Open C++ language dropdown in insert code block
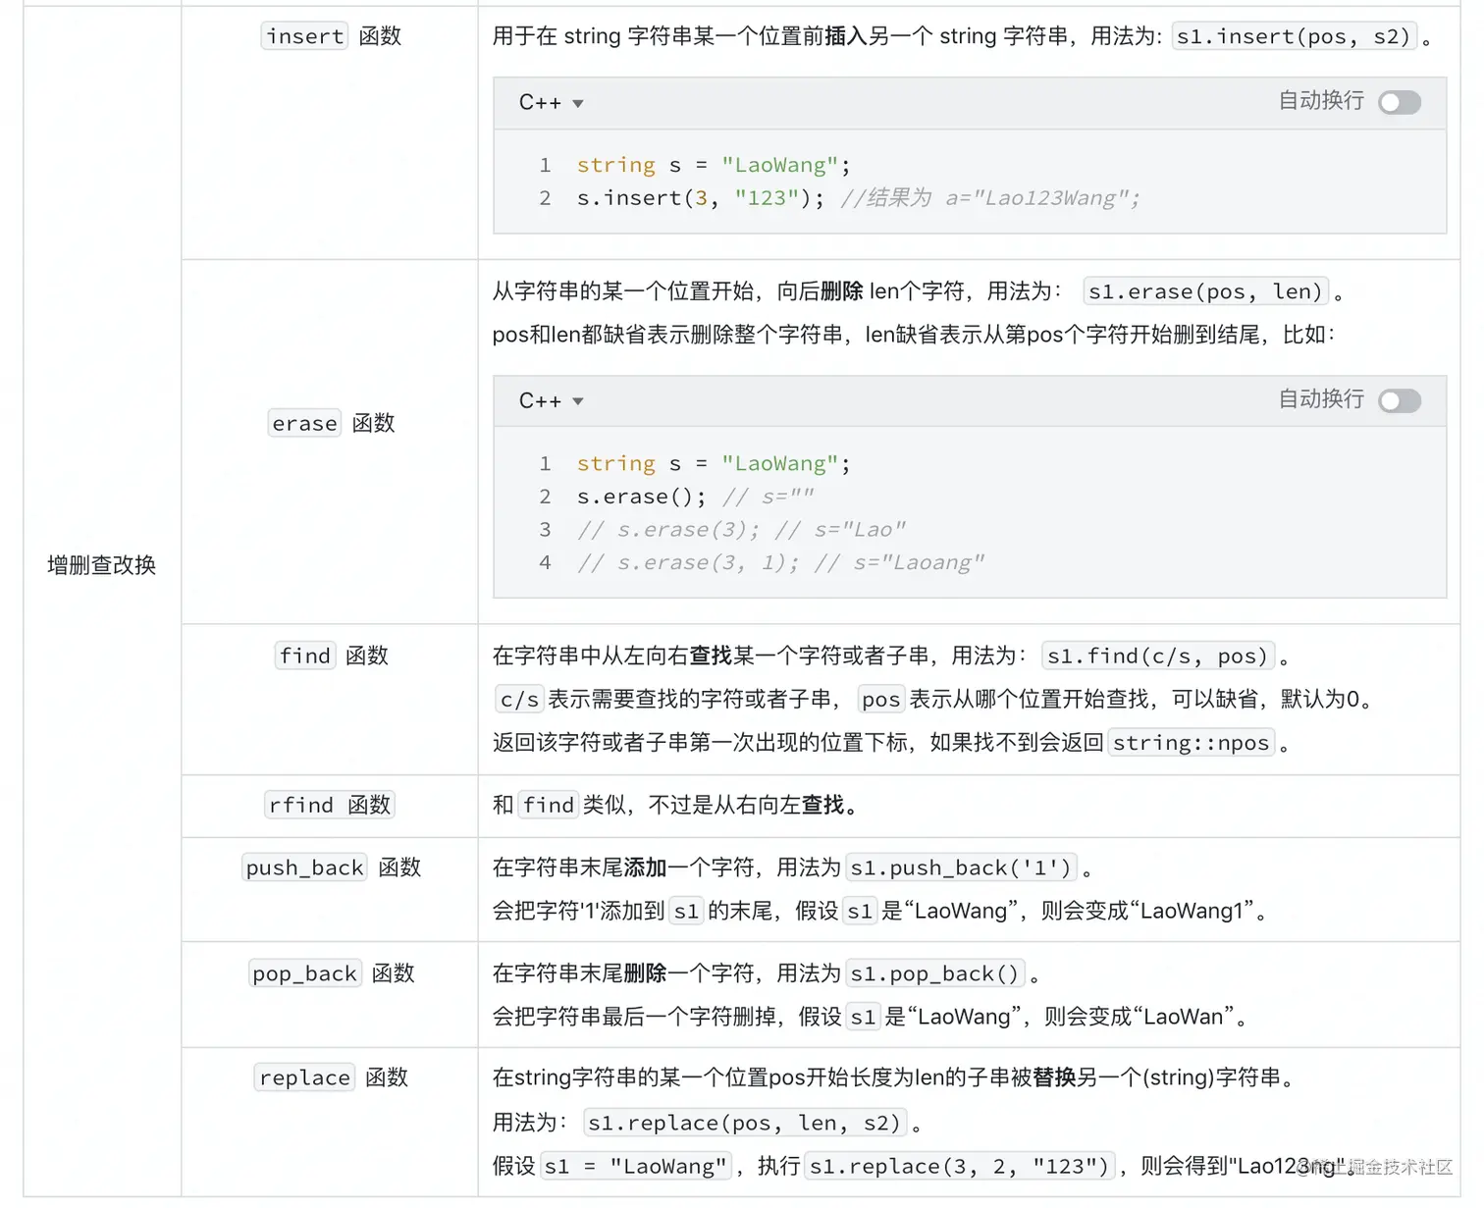Screen dimensions: 1484x1208 click(x=551, y=102)
